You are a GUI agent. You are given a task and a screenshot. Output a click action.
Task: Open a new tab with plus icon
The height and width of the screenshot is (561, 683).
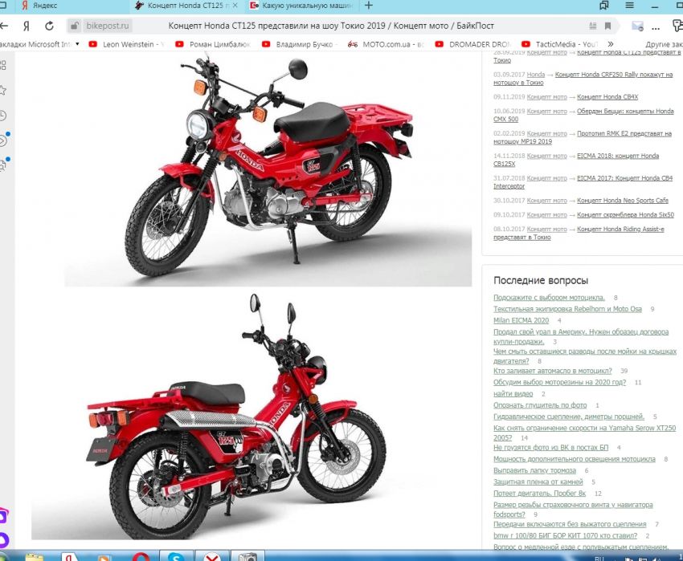pos(369,5)
